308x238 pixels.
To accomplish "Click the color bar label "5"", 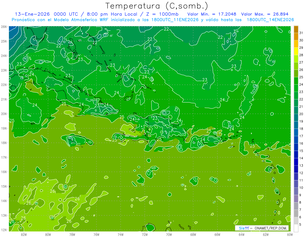I will click(x=300, y=225).
